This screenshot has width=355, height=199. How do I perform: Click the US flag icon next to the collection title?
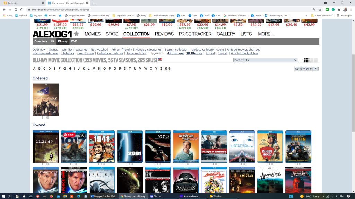coord(160,60)
